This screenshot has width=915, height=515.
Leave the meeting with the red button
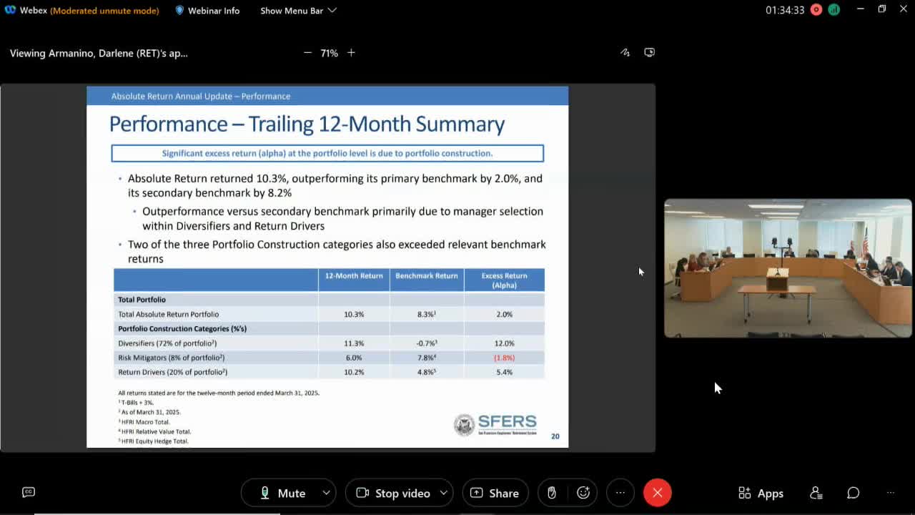point(658,493)
